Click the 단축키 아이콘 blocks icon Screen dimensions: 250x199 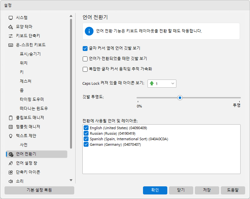11,172
